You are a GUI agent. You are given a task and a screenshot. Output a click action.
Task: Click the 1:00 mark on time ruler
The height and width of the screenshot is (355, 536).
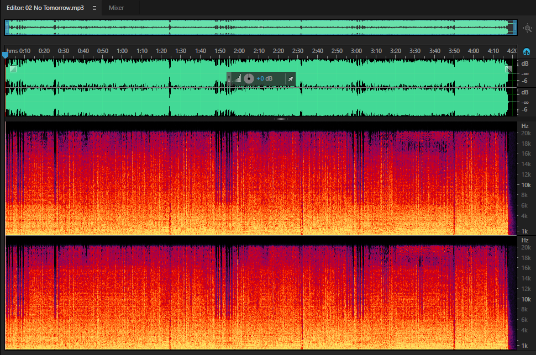pos(122,51)
